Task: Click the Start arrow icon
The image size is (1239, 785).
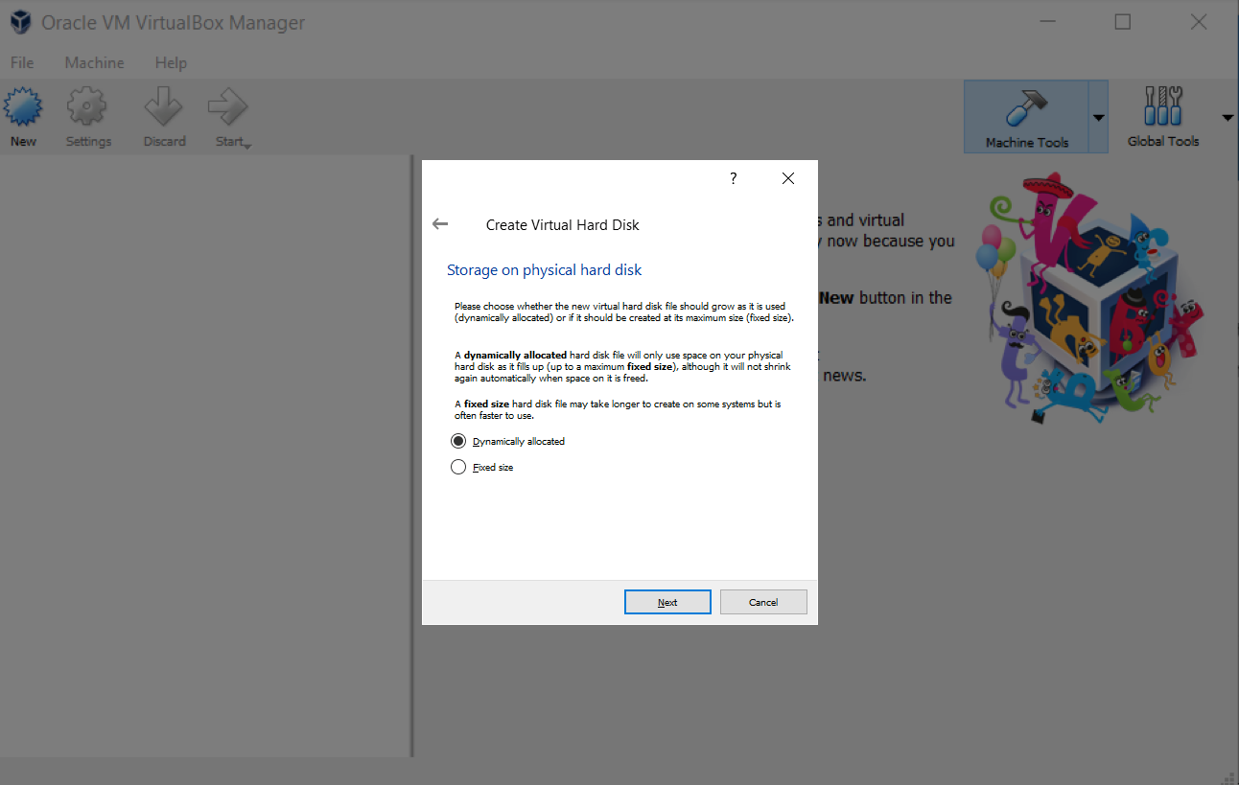Action: pyautogui.click(x=227, y=107)
